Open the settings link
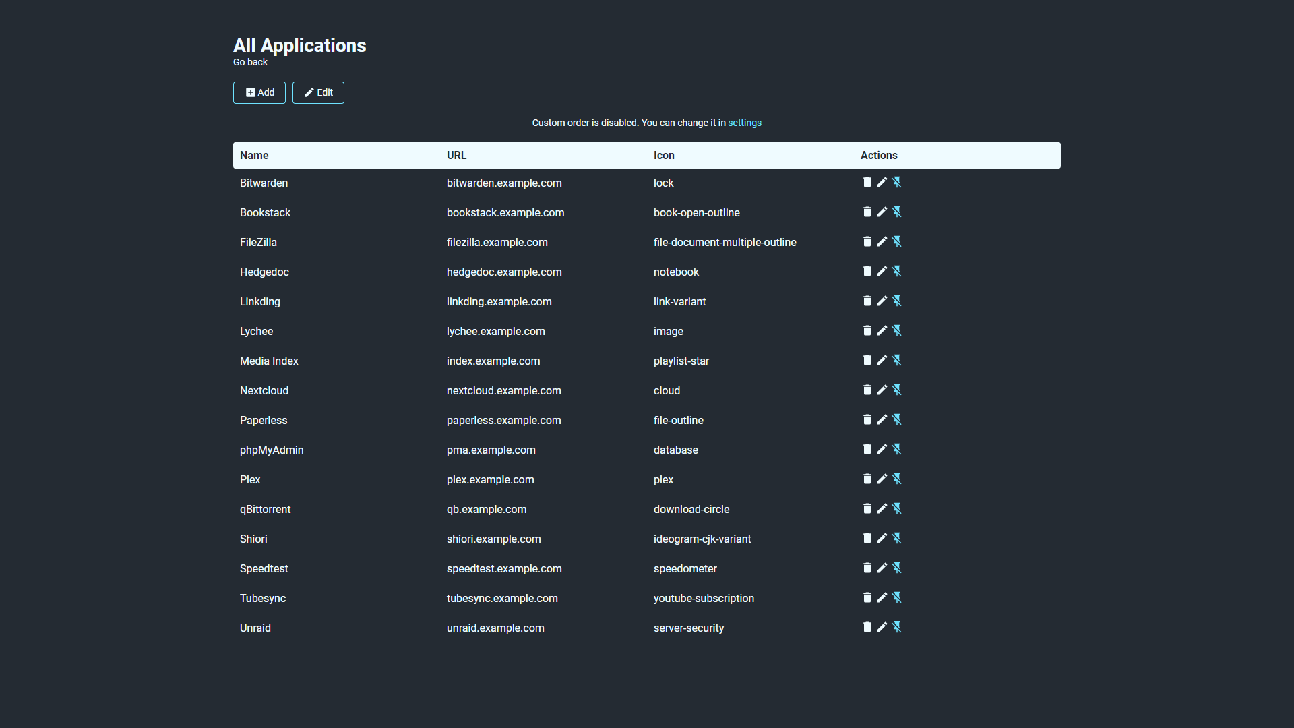Screen dimensions: 1294x728 [744, 123]
